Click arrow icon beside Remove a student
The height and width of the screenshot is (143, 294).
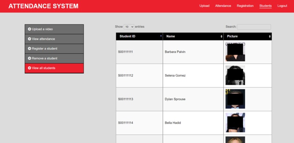click(x=30, y=58)
